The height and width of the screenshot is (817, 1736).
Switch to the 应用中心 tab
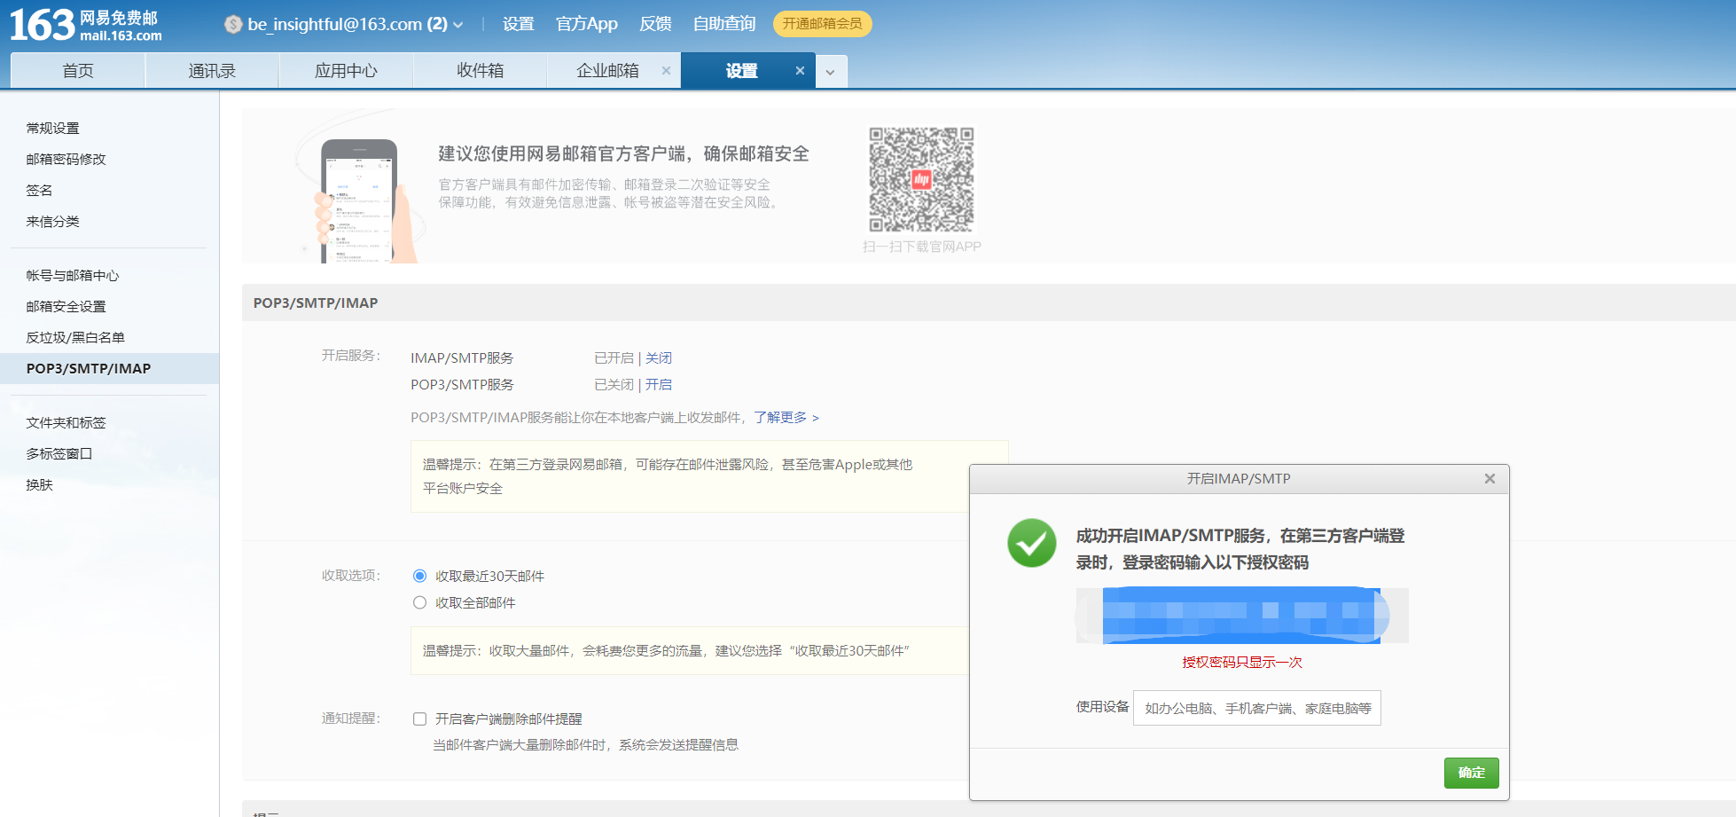click(x=346, y=71)
